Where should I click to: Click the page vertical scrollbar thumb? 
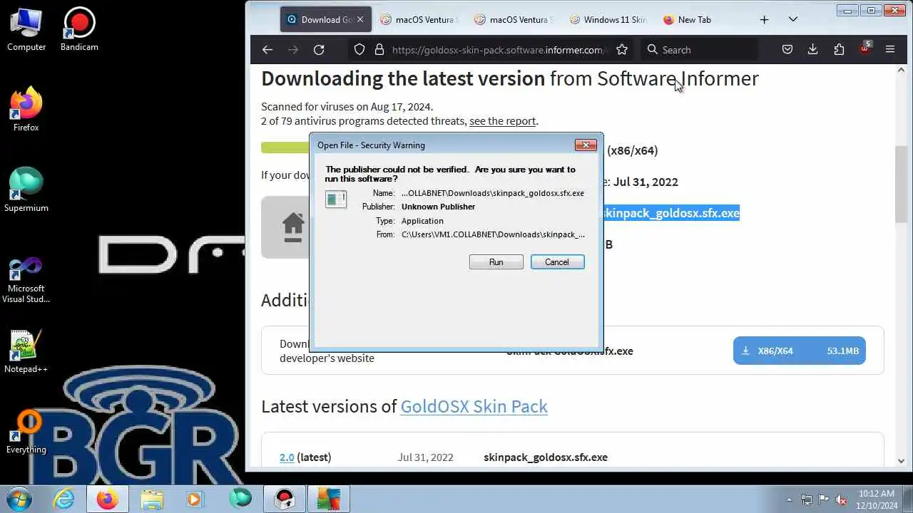(901, 184)
